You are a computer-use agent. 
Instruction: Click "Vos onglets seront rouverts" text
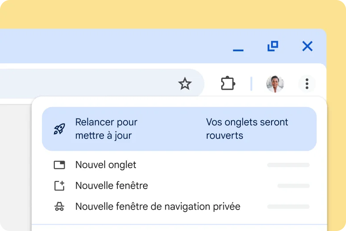coord(247,128)
